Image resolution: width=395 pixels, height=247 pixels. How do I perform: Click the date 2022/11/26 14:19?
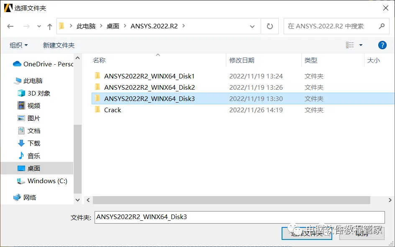tap(256, 110)
